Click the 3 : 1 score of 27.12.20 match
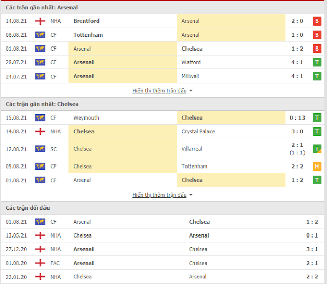 (x=312, y=249)
